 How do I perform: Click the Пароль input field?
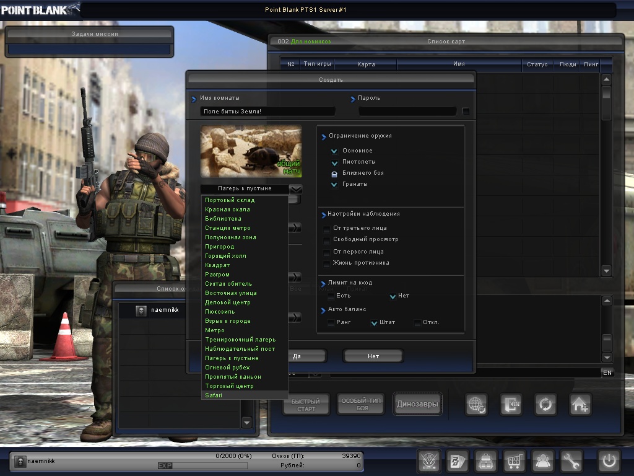point(407,111)
